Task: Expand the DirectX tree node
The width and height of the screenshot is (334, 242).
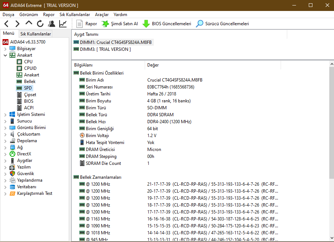Action: point(5,154)
